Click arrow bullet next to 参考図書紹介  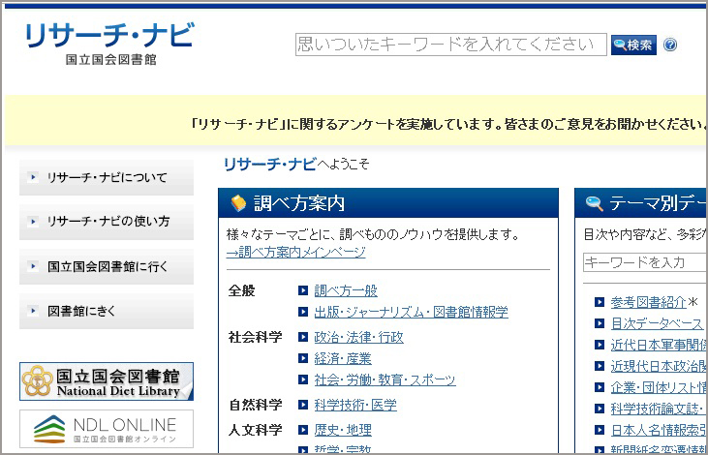coord(600,302)
